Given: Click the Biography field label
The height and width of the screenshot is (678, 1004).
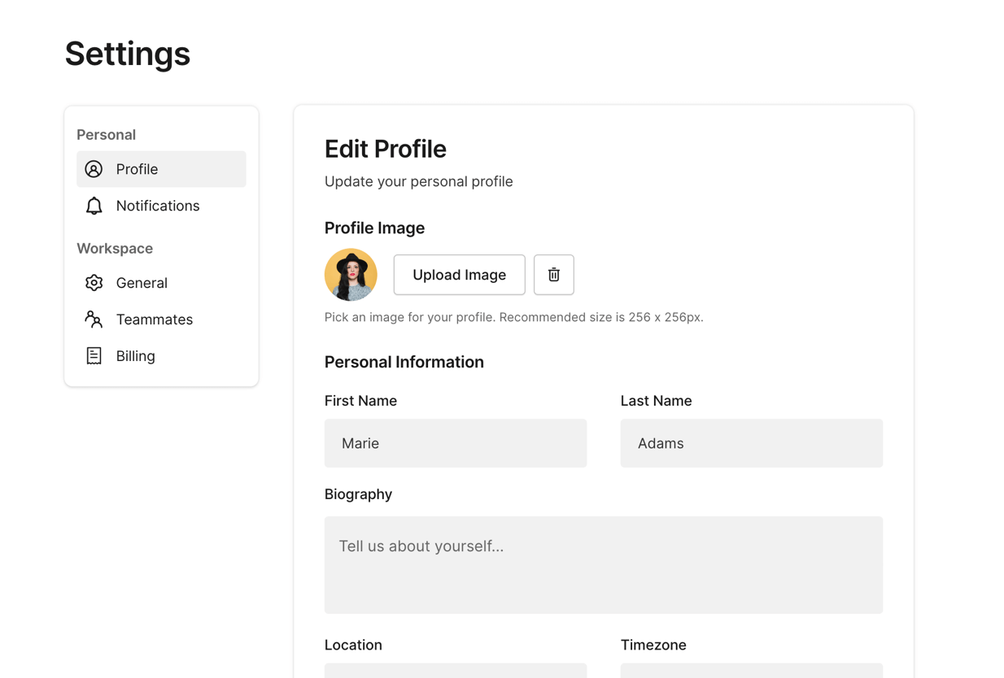Looking at the screenshot, I should point(358,494).
